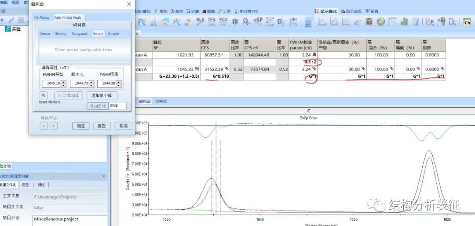
Task: Open the 工具 menu
Action: pyautogui.click(x=224, y=11)
